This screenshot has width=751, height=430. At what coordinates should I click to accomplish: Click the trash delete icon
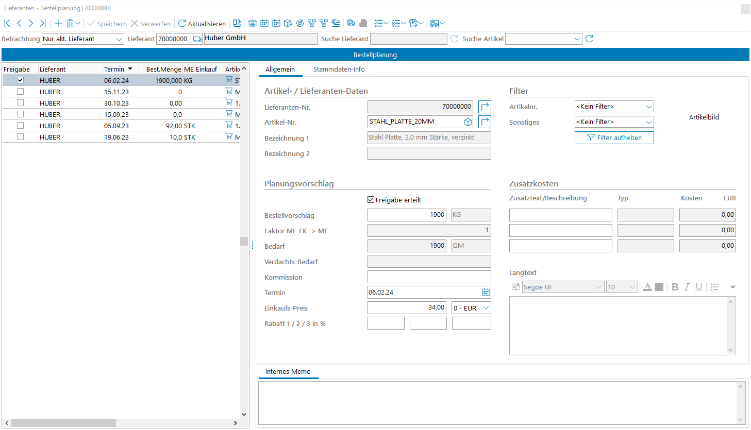tap(70, 23)
